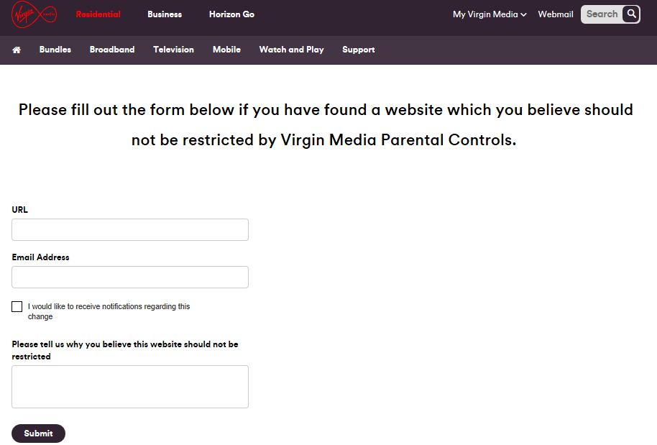Open the Residential tab
Screen dimensions: 657x445
98,14
